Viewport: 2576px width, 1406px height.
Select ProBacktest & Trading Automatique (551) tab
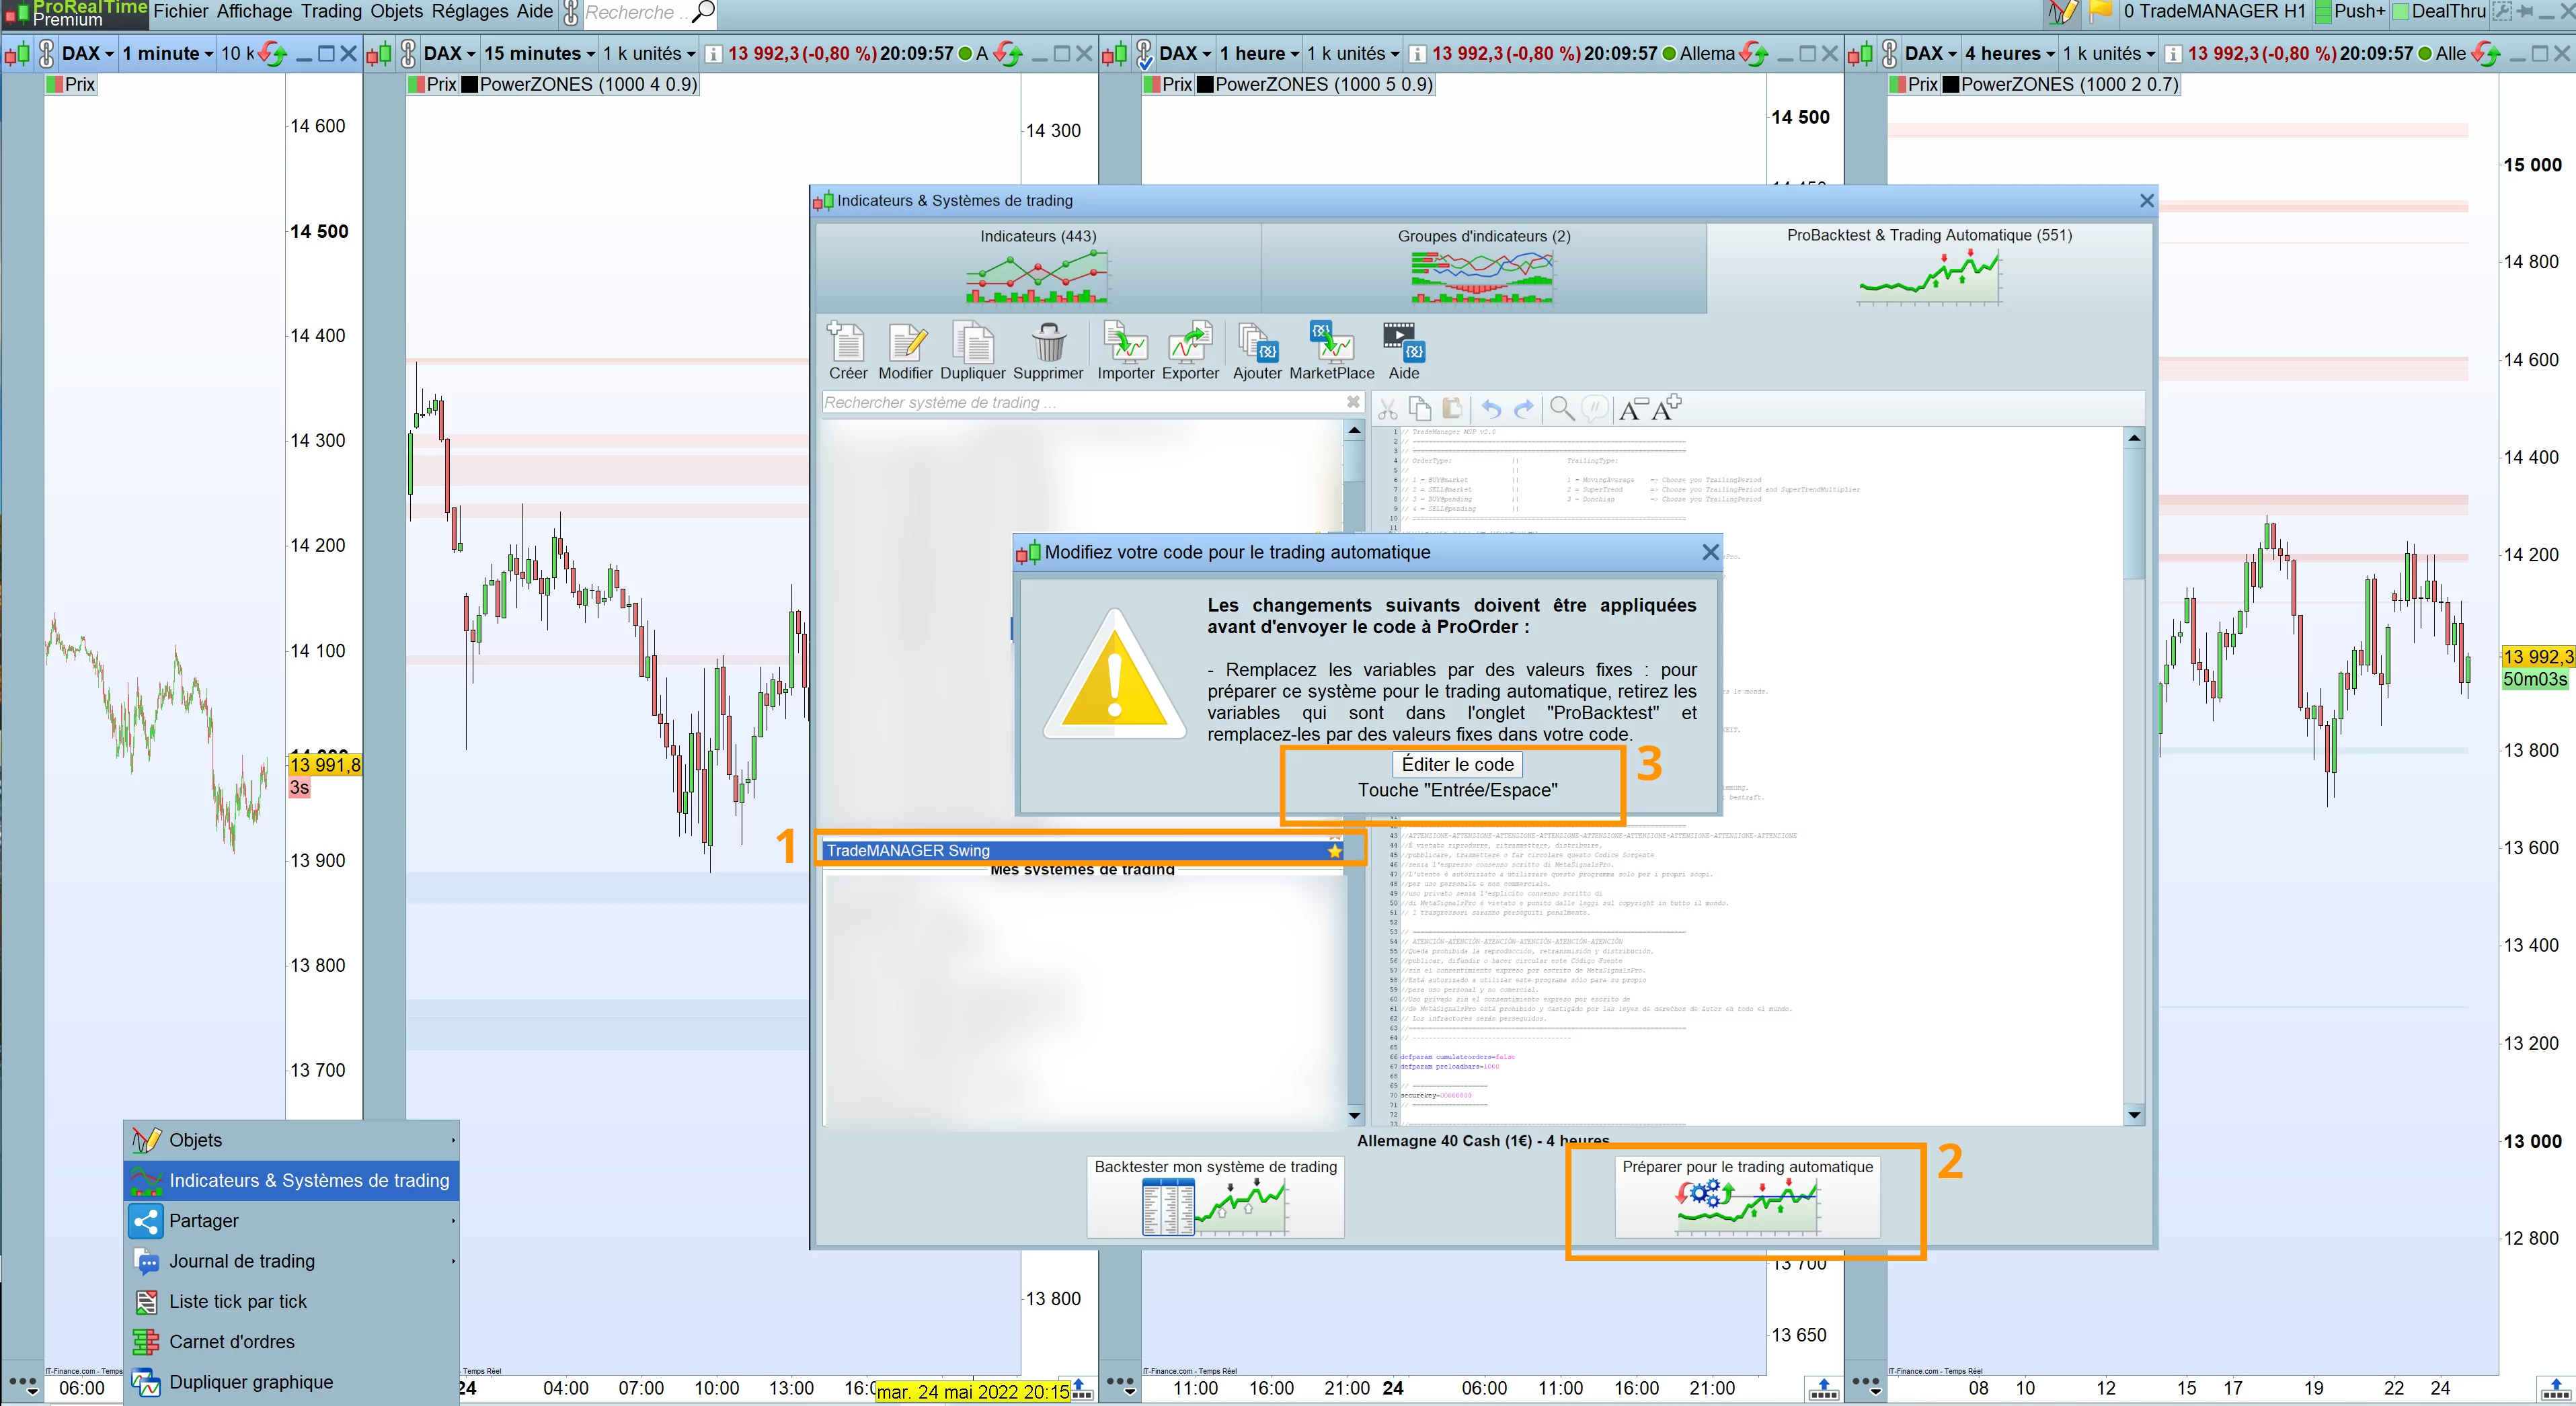coord(1929,267)
